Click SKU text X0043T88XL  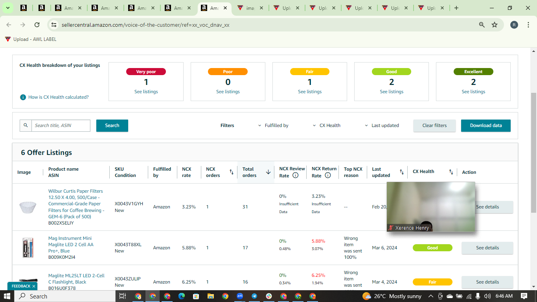pos(128,245)
